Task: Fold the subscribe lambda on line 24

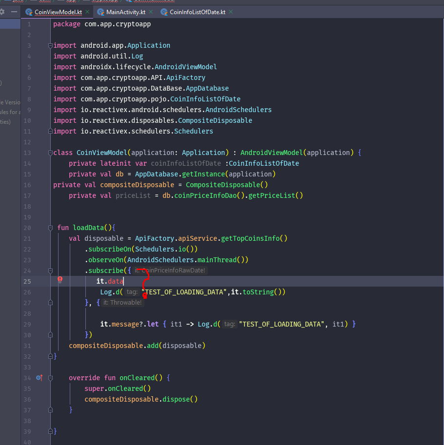Action: tap(50, 271)
